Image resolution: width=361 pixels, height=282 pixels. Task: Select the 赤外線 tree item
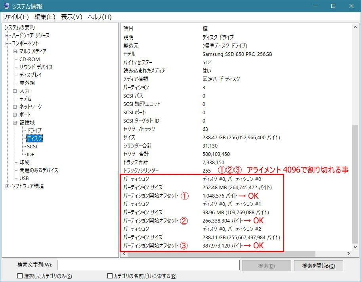point(27,83)
